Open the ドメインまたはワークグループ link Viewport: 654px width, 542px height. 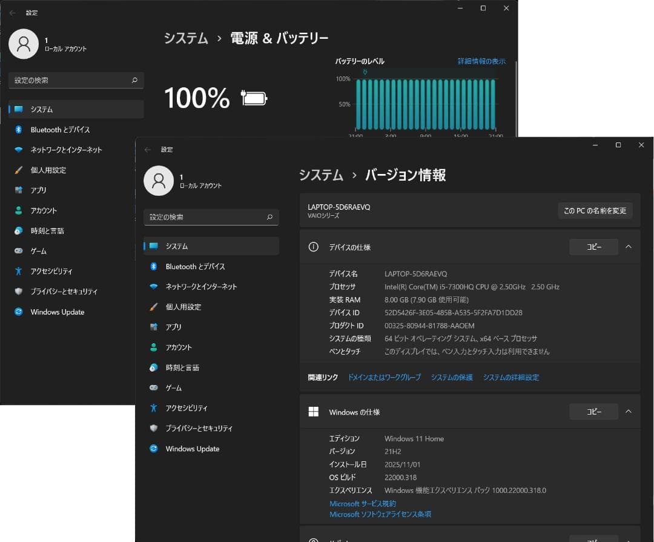click(x=384, y=378)
